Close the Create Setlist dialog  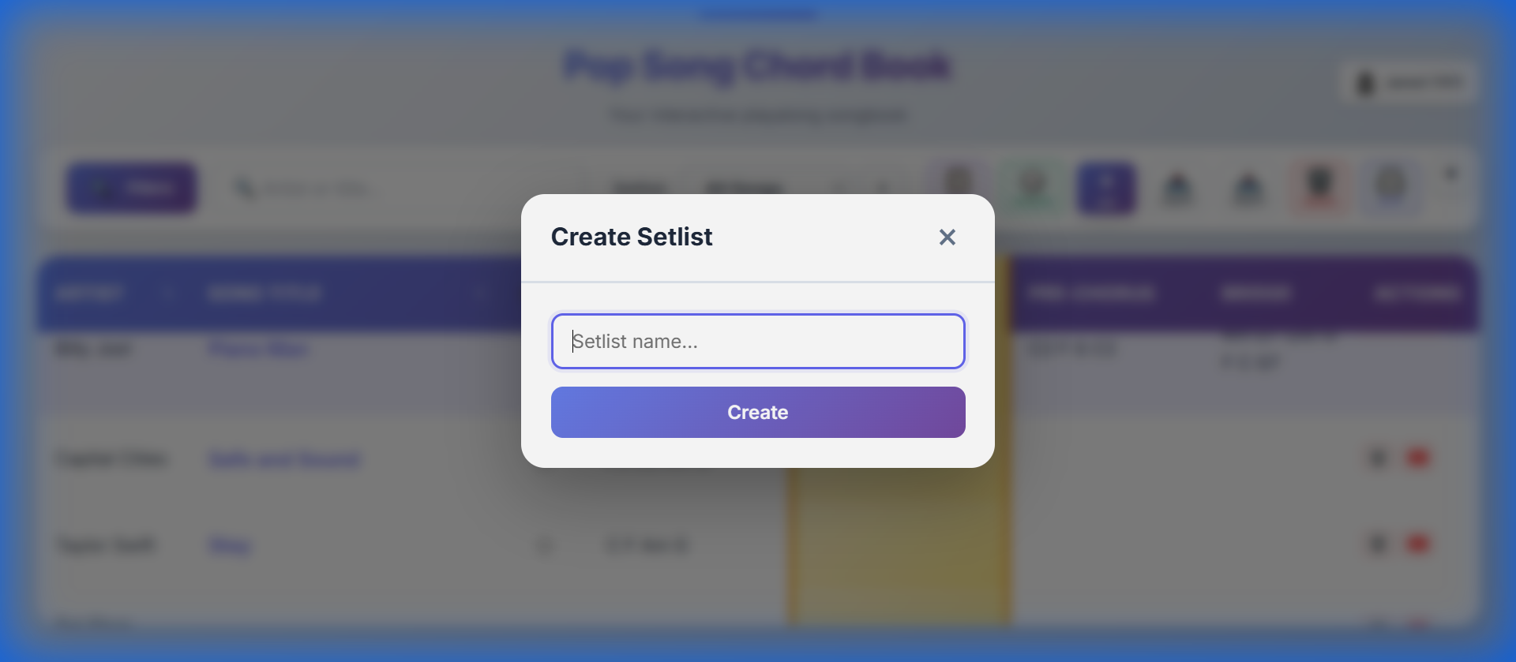pyautogui.click(x=947, y=237)
